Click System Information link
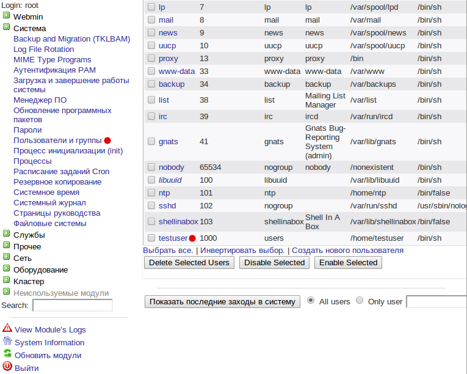Screen dimensions: 467x374 point(49,343)
